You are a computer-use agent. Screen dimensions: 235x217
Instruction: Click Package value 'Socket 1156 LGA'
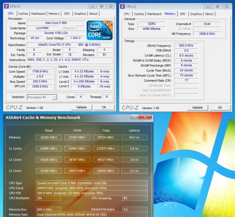[56, 33]
